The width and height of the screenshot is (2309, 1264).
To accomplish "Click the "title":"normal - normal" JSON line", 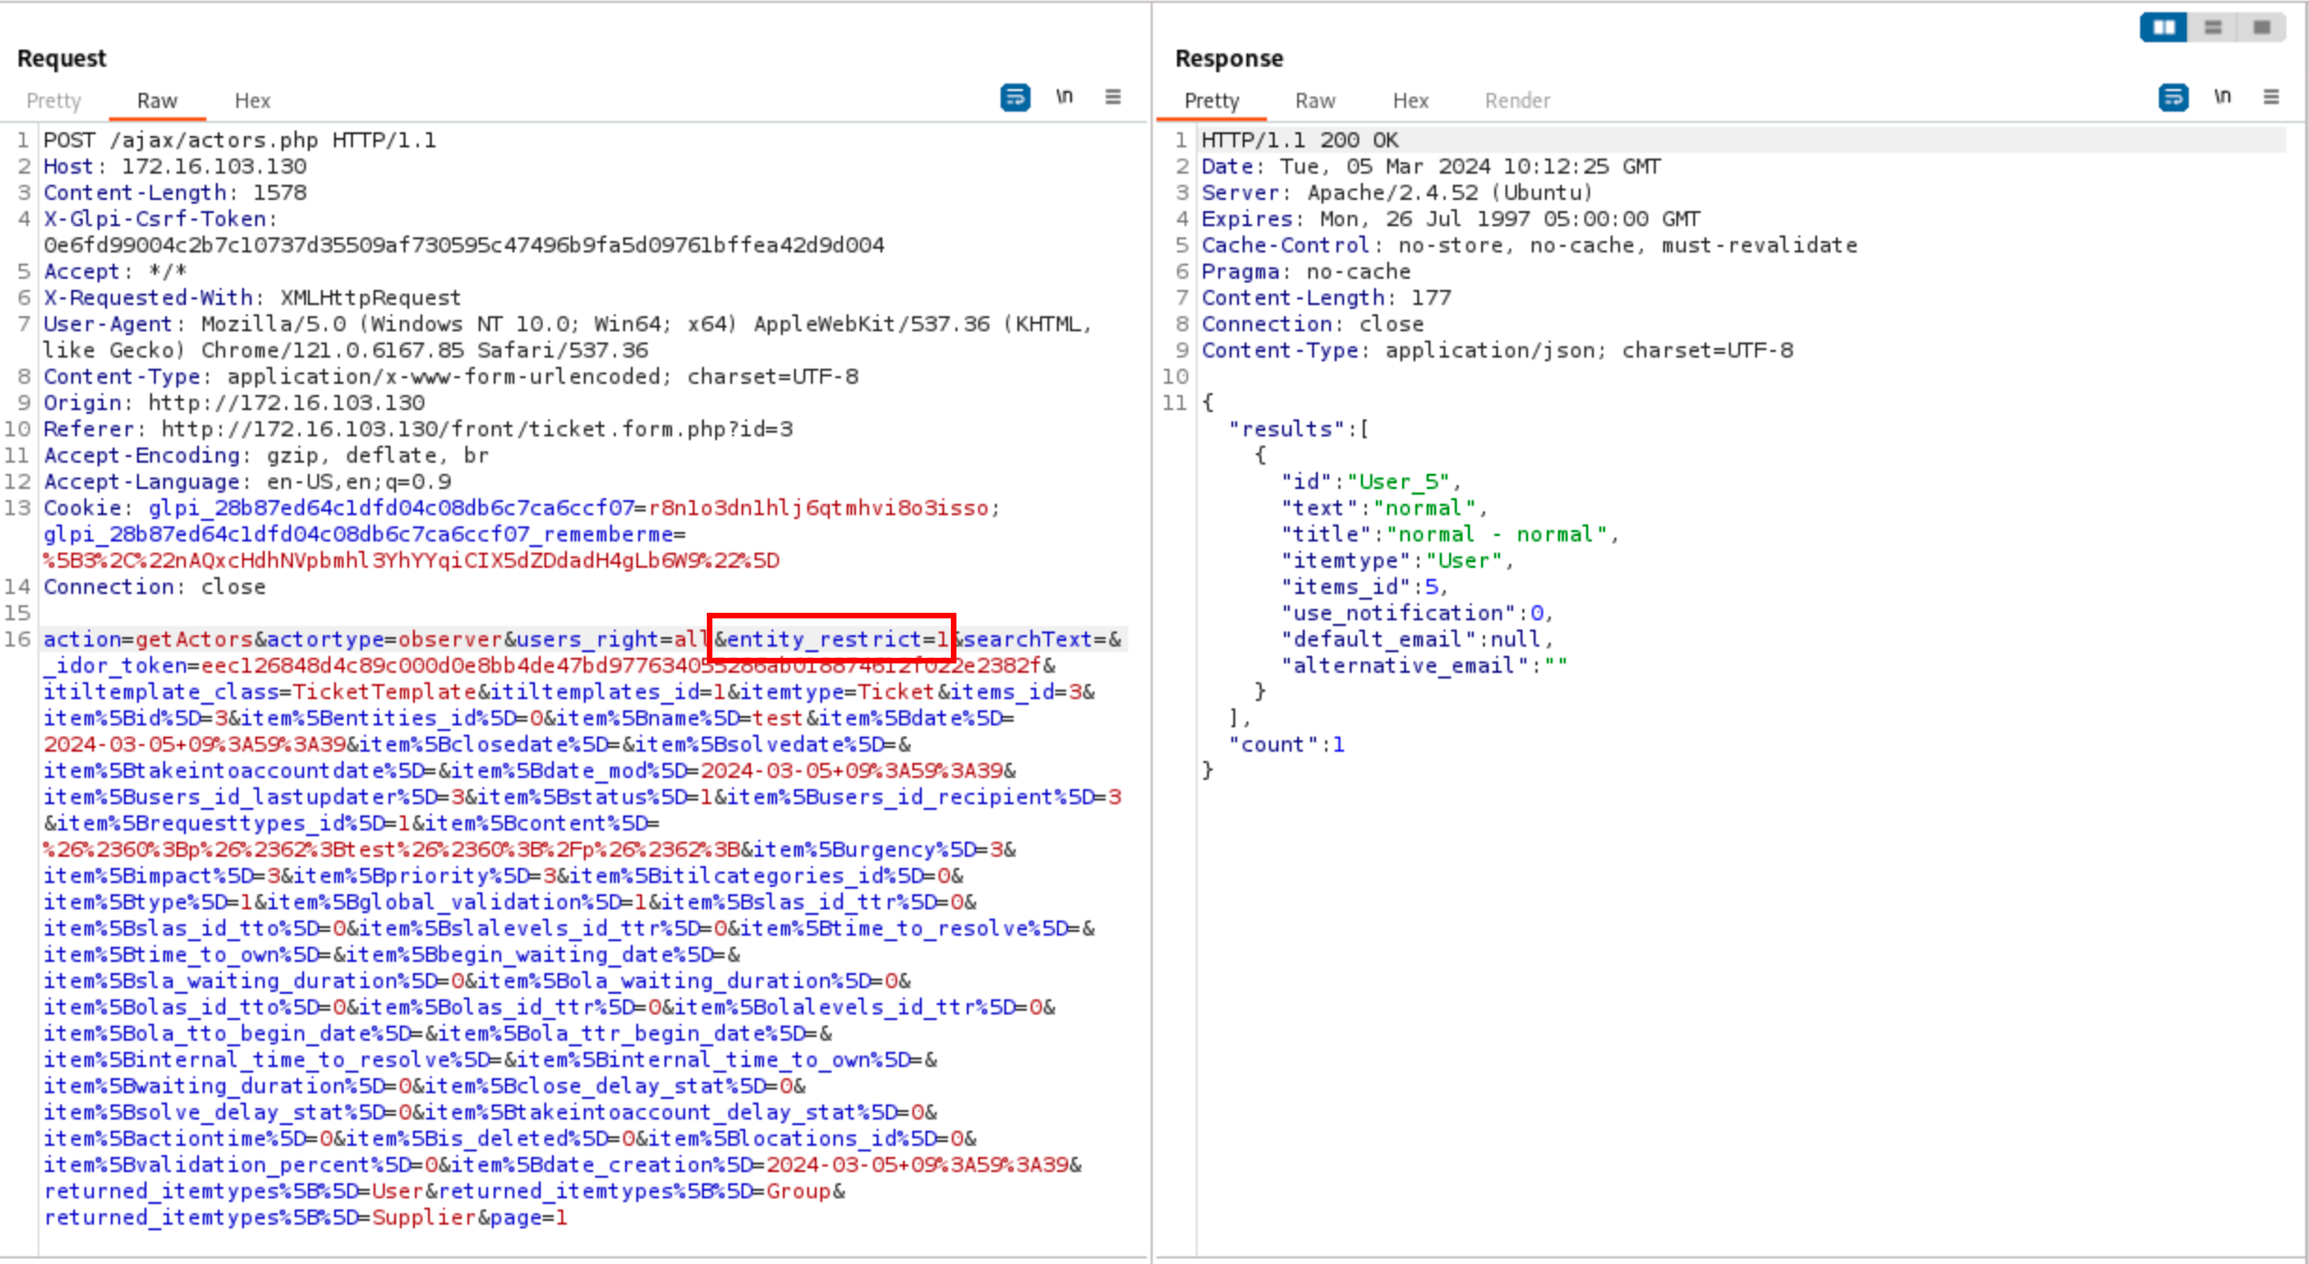I will (x=1450, y=534).
